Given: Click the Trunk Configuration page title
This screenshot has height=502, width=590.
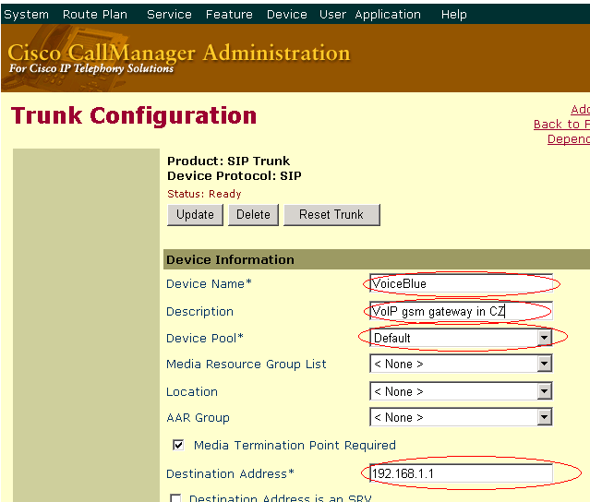Looking at the screenshot, I should [x=134, y=115].
